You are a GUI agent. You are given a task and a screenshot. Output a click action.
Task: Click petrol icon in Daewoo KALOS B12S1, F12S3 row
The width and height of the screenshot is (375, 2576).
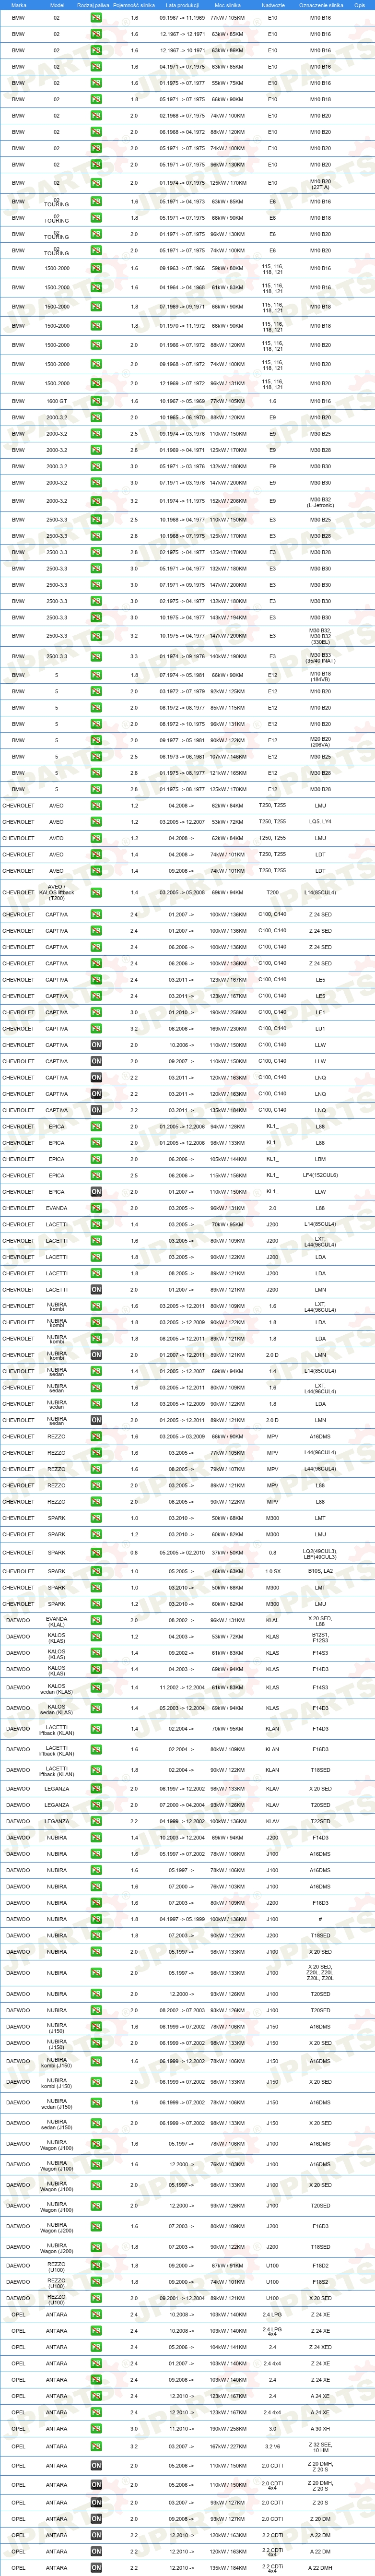96,1637
